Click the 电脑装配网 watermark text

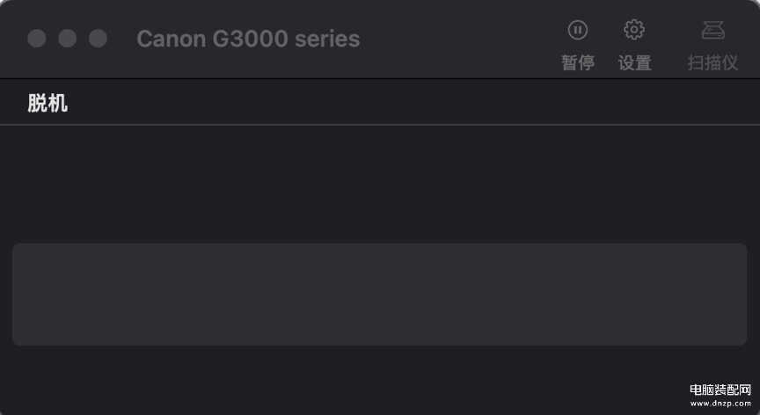pyautogui.click(x=720, y=390)
